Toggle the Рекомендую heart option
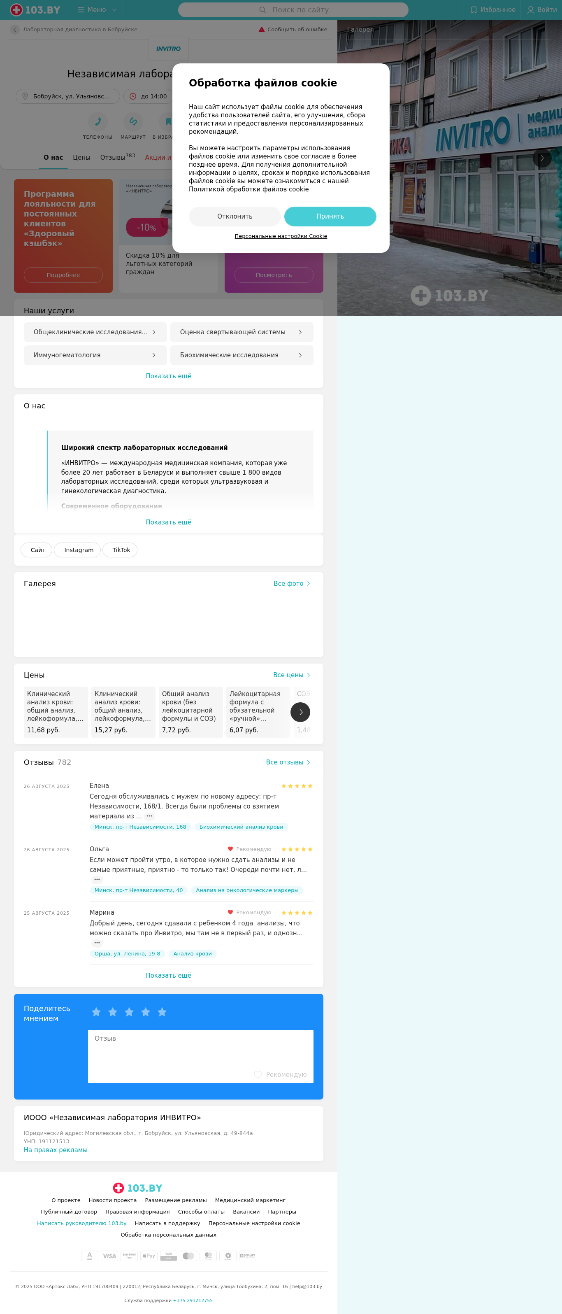 tap(281, 1074)
